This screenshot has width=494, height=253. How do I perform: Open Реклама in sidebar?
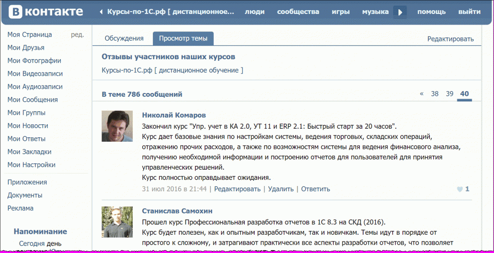(x=20, y=208)
